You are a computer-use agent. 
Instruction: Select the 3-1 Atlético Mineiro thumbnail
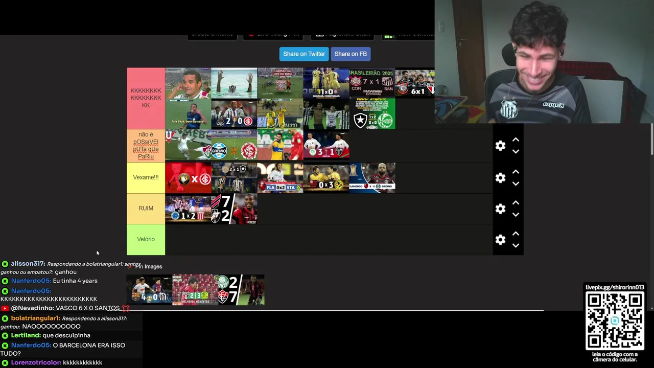[x=326, y=145]
